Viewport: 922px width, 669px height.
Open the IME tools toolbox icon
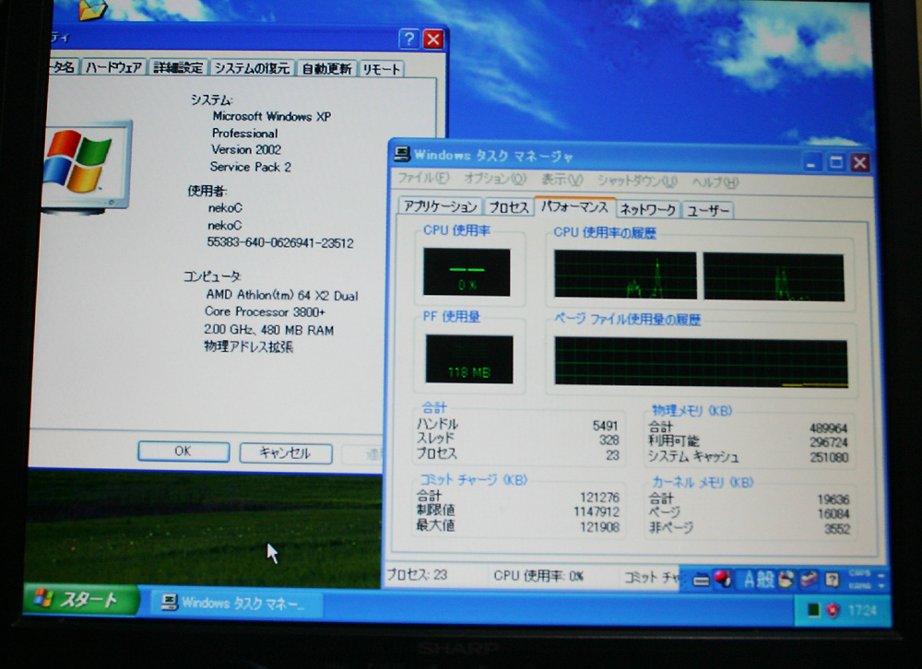click(809, 581)
